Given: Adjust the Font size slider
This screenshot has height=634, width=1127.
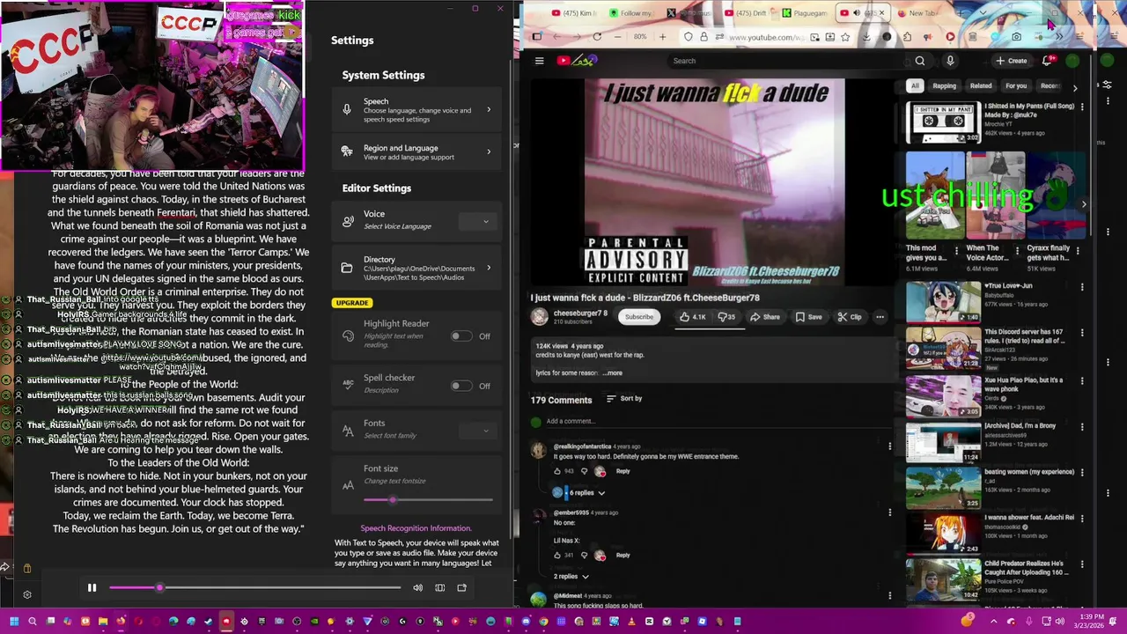Looking at the screenshot, I should [x=428, y=500].
